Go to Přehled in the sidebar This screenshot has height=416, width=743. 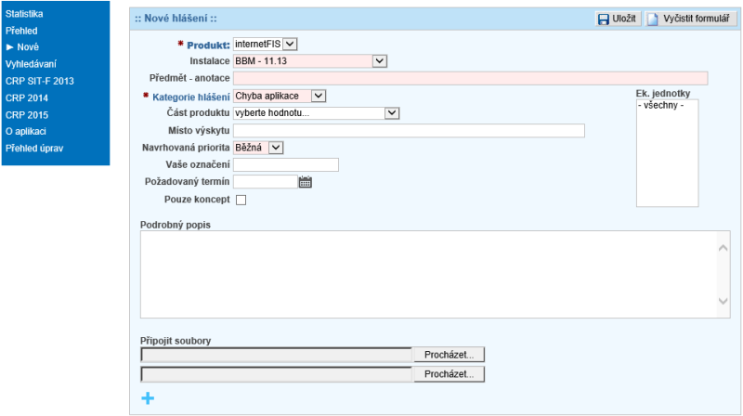click(x=21, y=31)
